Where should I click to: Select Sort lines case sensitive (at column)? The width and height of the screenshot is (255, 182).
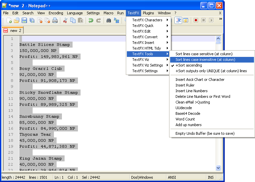coord(212,54)
